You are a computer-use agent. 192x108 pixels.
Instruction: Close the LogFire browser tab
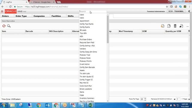(x=27, y=2)
